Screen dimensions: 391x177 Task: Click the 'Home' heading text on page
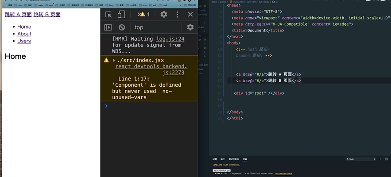(15, 56)
